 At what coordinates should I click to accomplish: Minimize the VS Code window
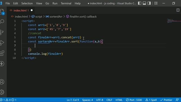pos(164,3)
